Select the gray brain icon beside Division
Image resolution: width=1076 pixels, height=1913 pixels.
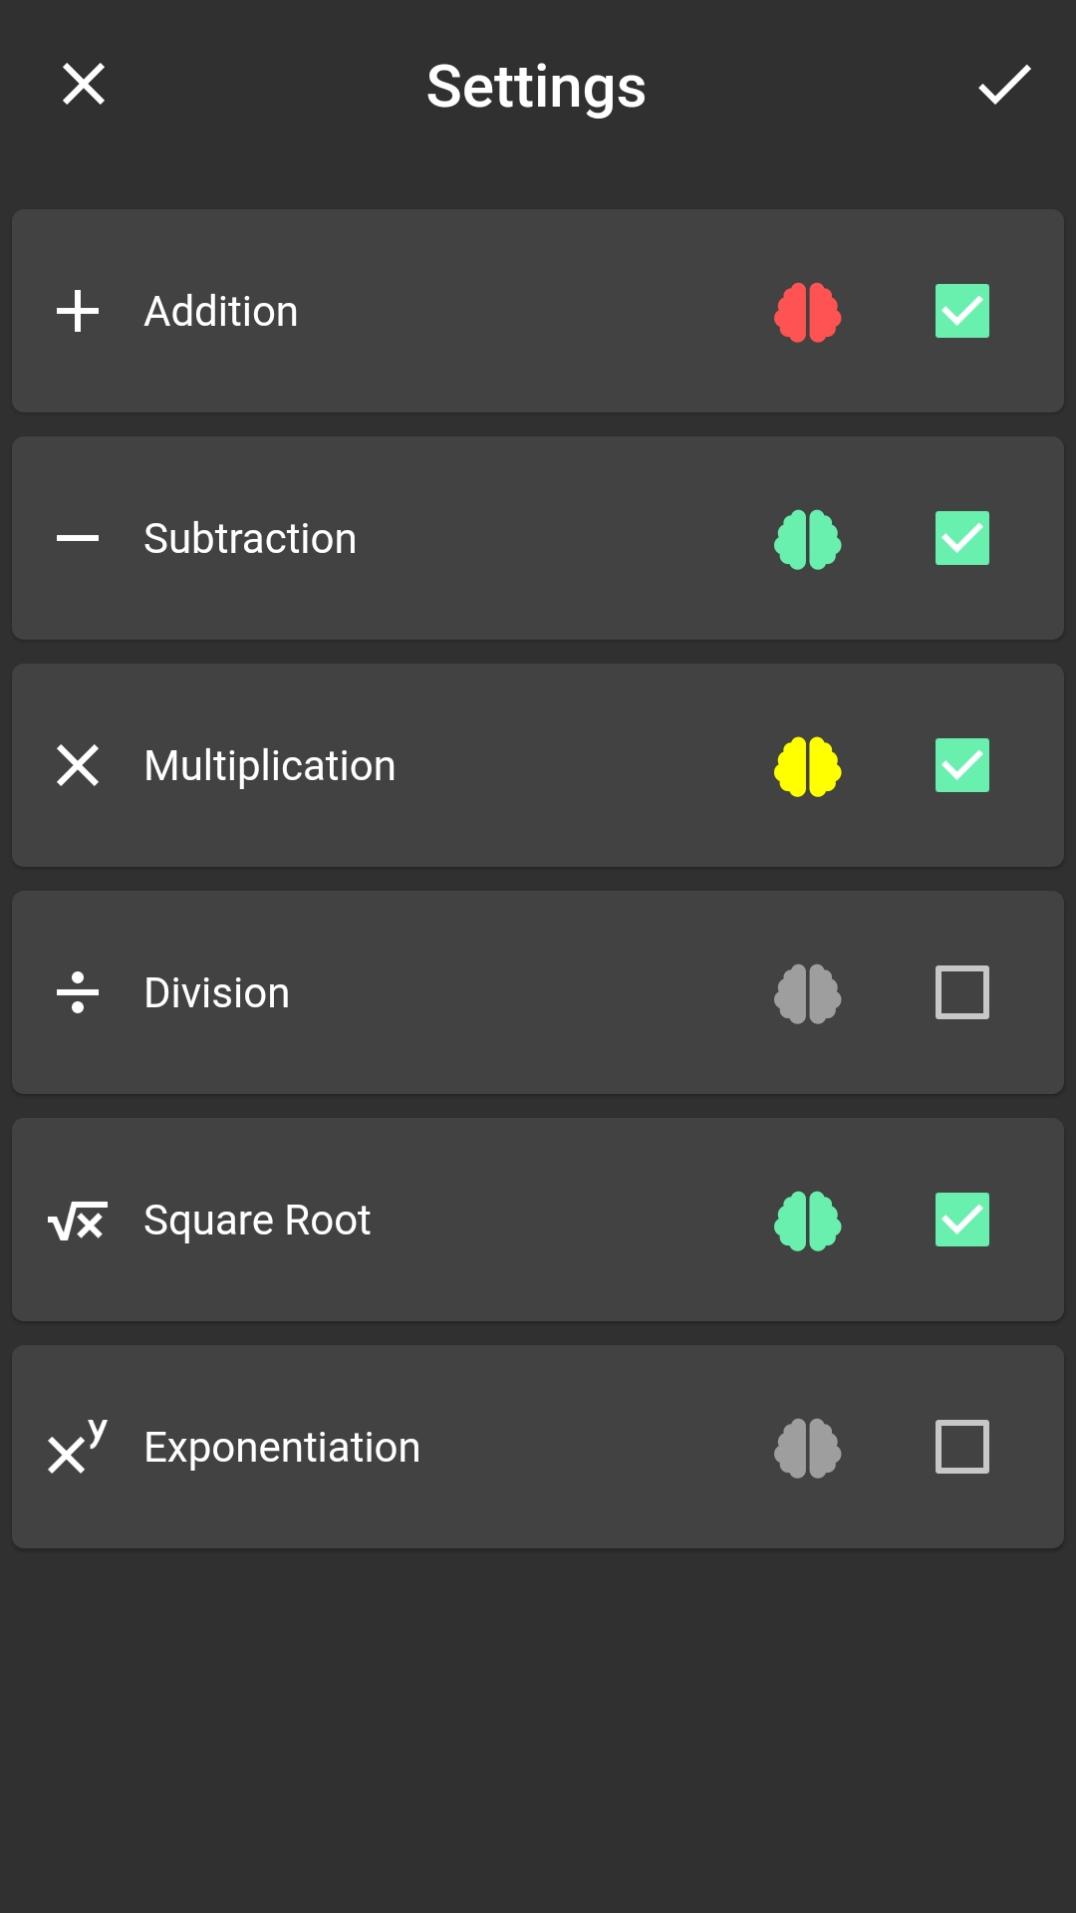[x=808, y=993]
